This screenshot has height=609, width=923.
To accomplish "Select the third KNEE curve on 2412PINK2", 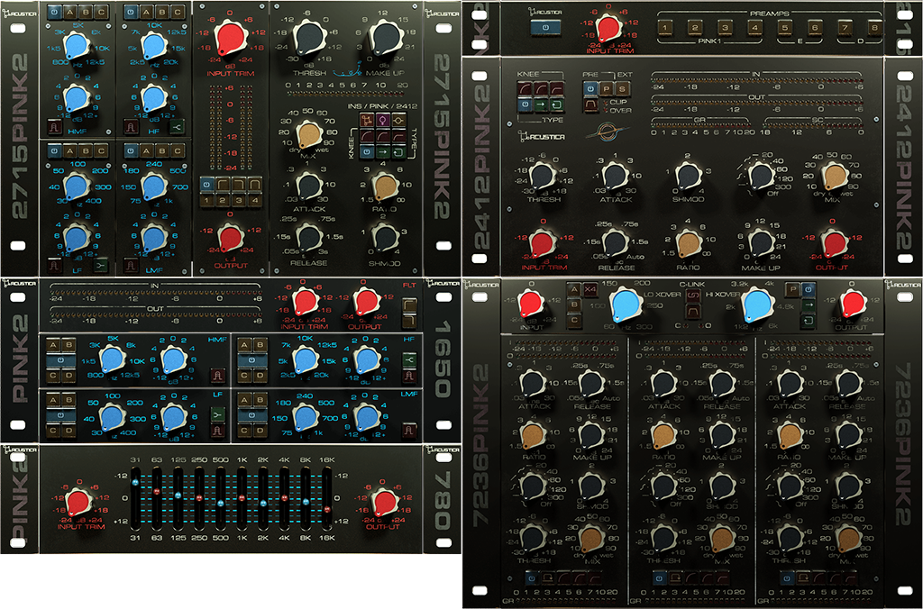I will tap(555, 88).
